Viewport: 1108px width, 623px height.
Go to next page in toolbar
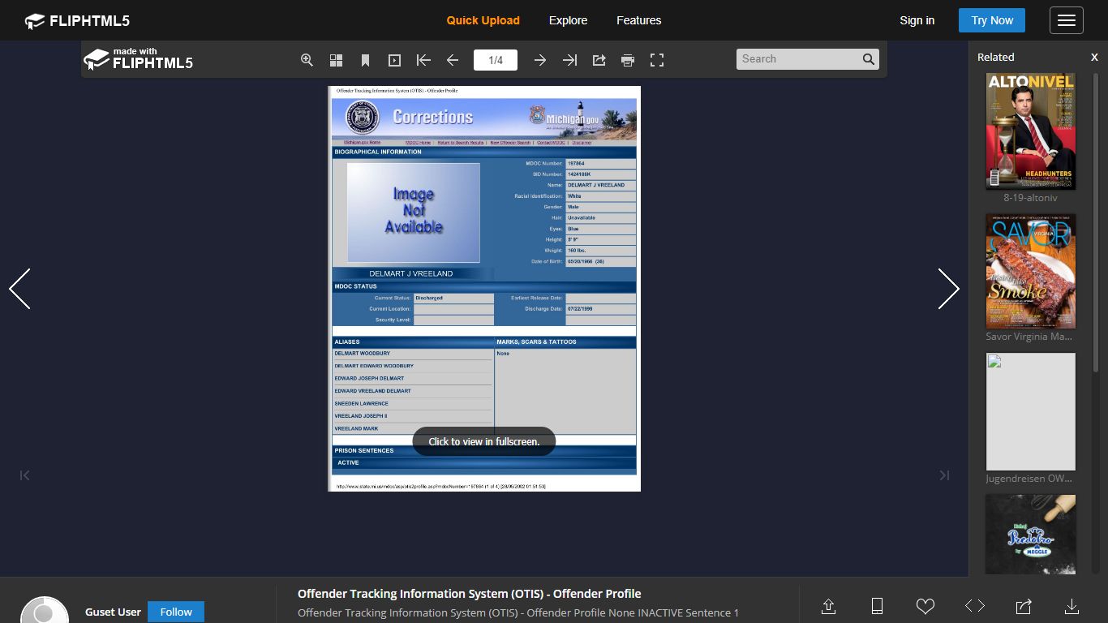pos(539,60)
